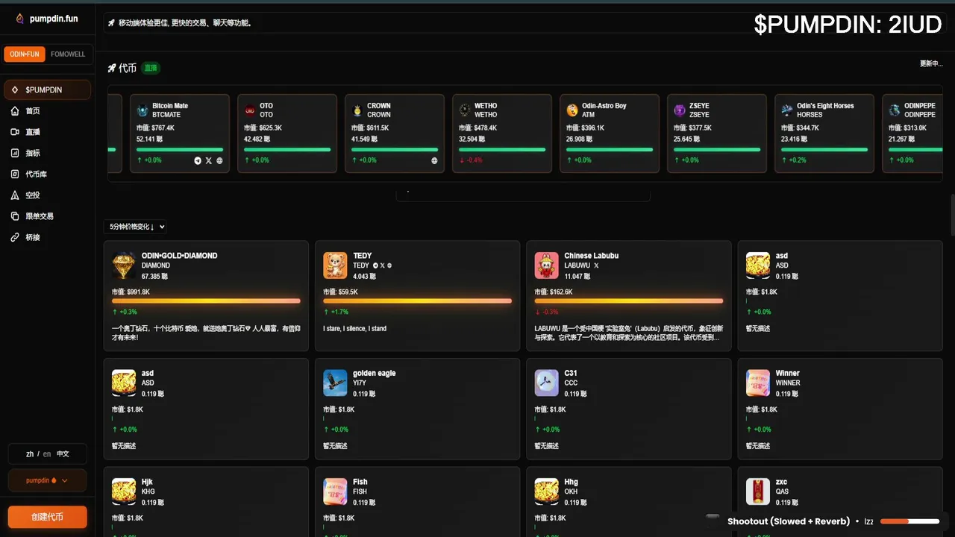
Task: Click the Odin-Astro Boy token avatar
Action: pyautogui.click(x=572, y=110)
